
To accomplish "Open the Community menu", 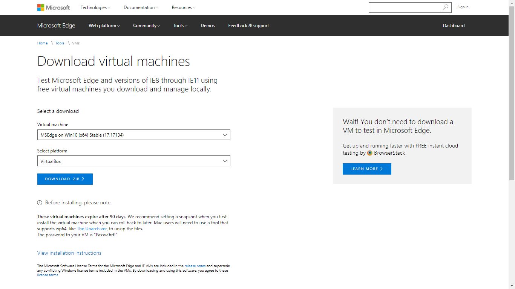I will coord(146,26).
